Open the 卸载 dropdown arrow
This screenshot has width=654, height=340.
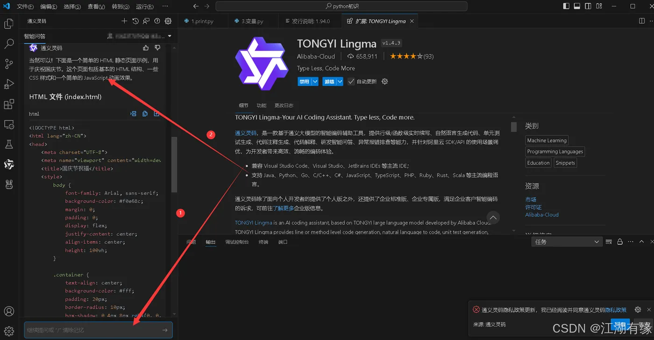point(340,81)
